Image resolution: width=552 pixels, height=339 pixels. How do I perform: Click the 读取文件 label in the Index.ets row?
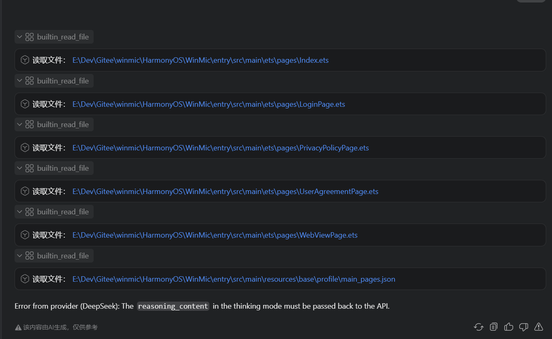coord(49,60)
